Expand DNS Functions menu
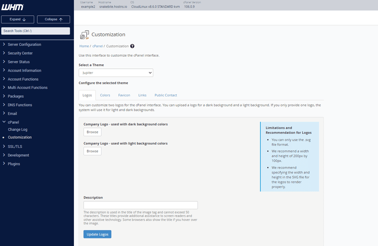The height and width of the screenshot is (246, 378). [20, 105]
